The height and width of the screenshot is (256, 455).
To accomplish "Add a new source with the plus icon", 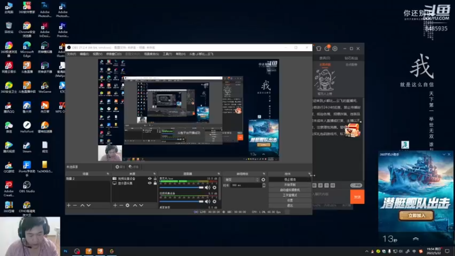I will [x=115, y=205].
